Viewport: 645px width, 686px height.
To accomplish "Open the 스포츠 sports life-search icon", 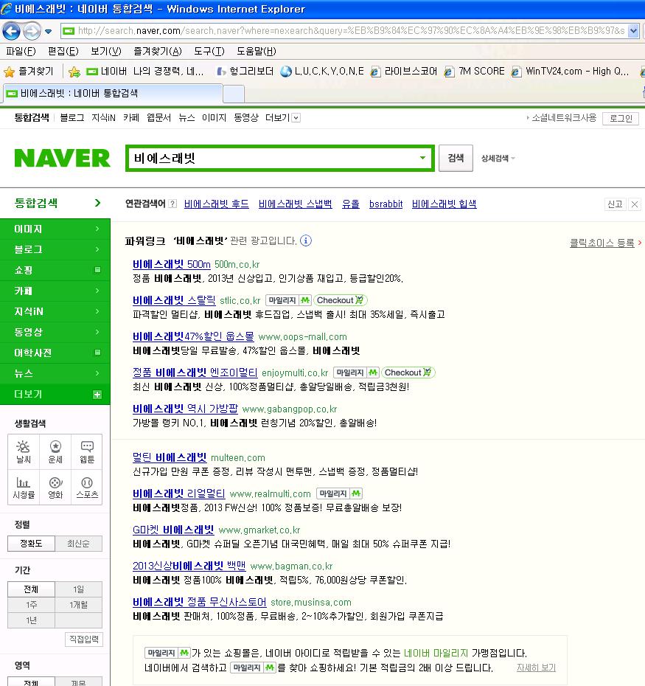I will tap(86, 488).
